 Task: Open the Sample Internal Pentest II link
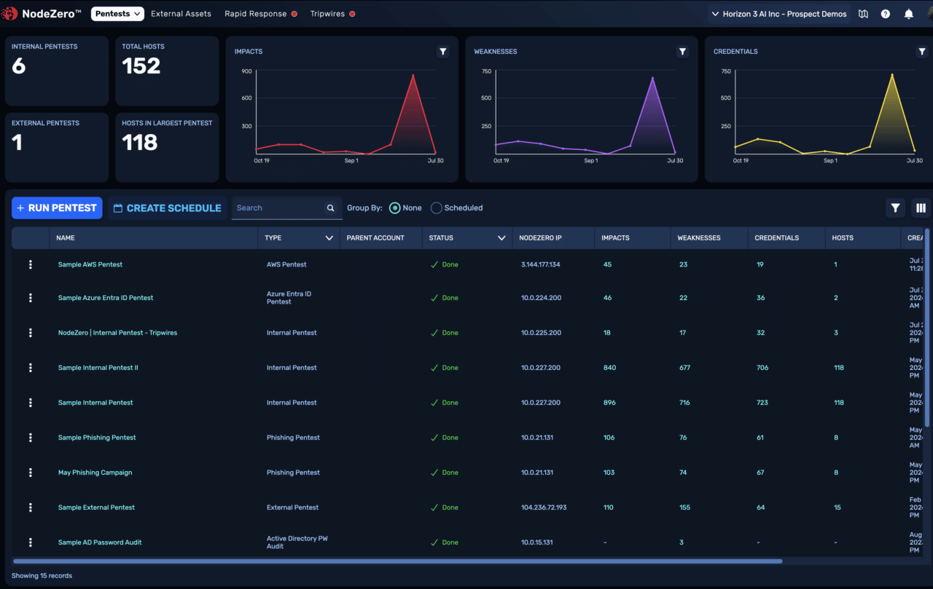98,367
